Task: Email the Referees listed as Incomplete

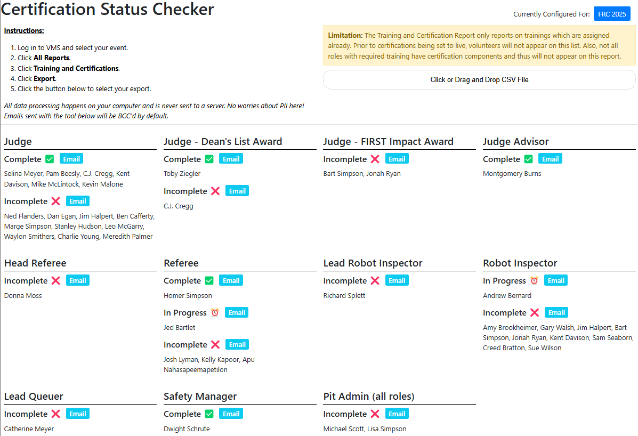Action: click(237, 344)
